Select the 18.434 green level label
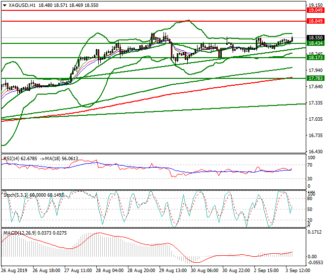The width and height of the screenshot is (326, 276). point(316,43)
